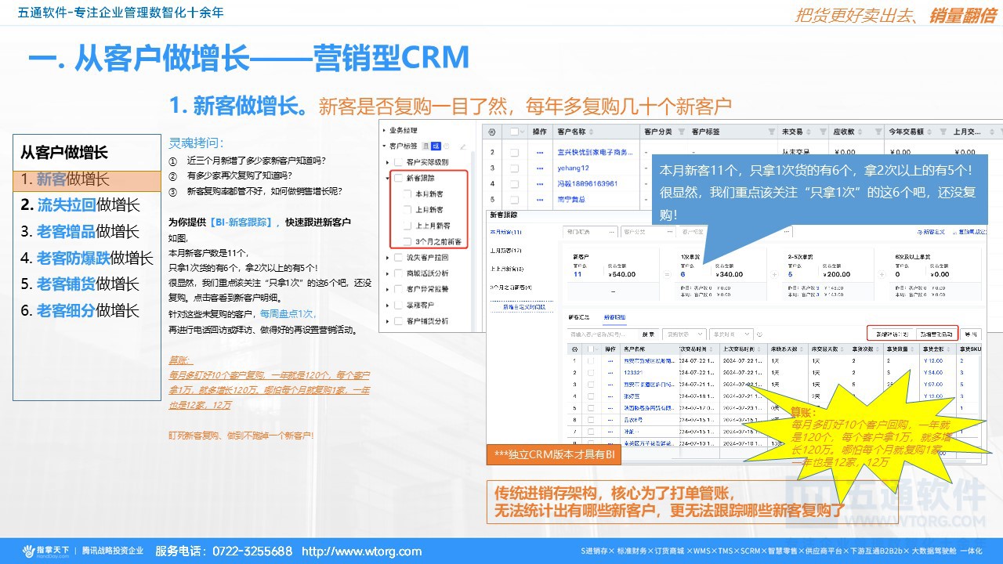This screenshot has width=1003, height=564.
Task: Switch to the 新客明细 tab
Action: click(615, 316)
